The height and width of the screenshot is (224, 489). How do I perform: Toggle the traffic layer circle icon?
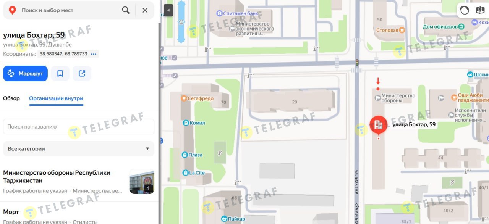coord(465,10)
